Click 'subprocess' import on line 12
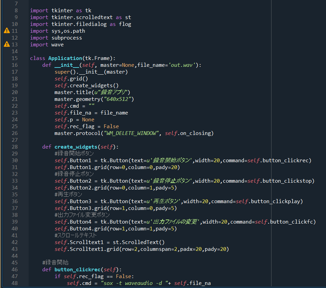 point(67,38)
